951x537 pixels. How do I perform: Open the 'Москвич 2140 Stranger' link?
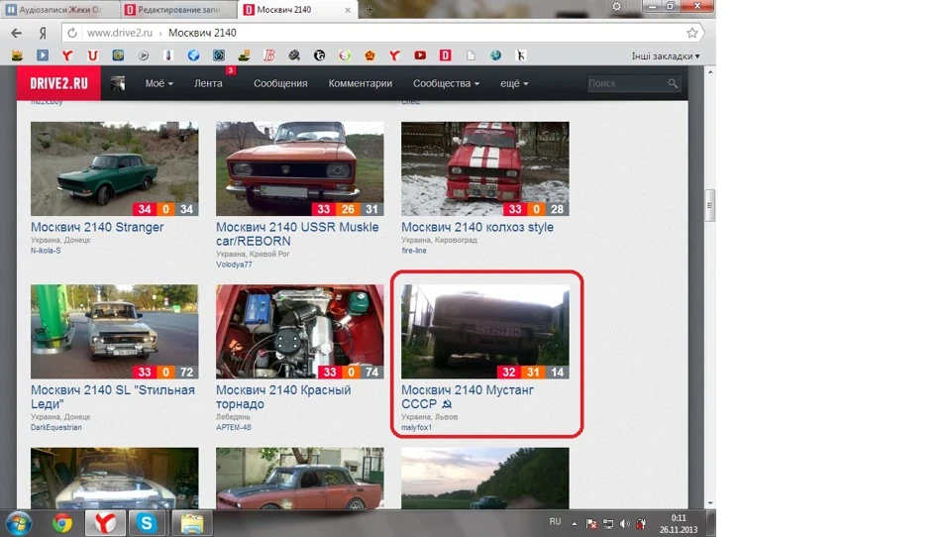pos(97,227)
